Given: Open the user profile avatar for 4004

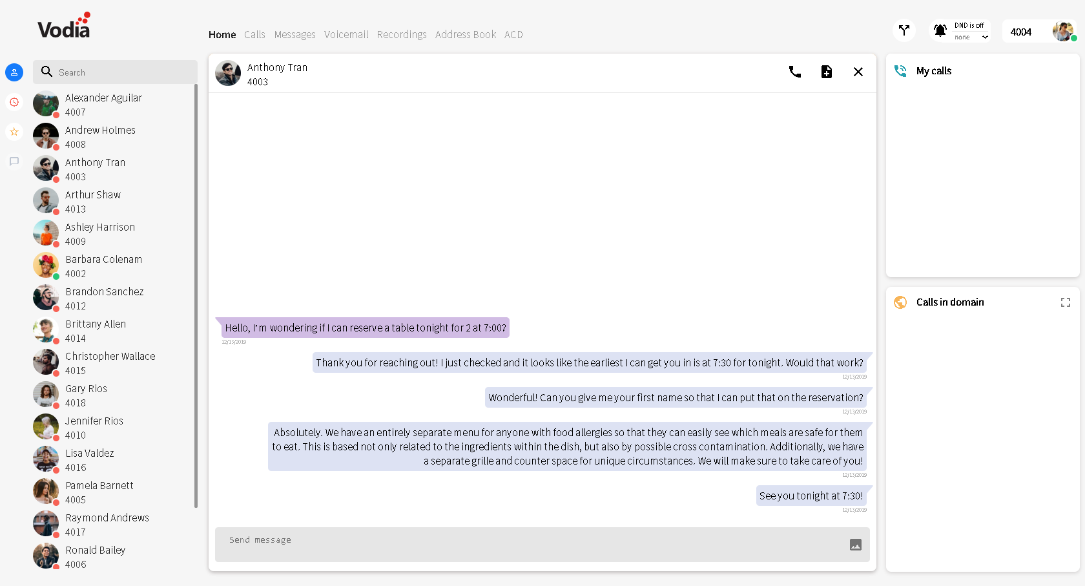Looking at the screenshot, I should tap(1063, 30).
